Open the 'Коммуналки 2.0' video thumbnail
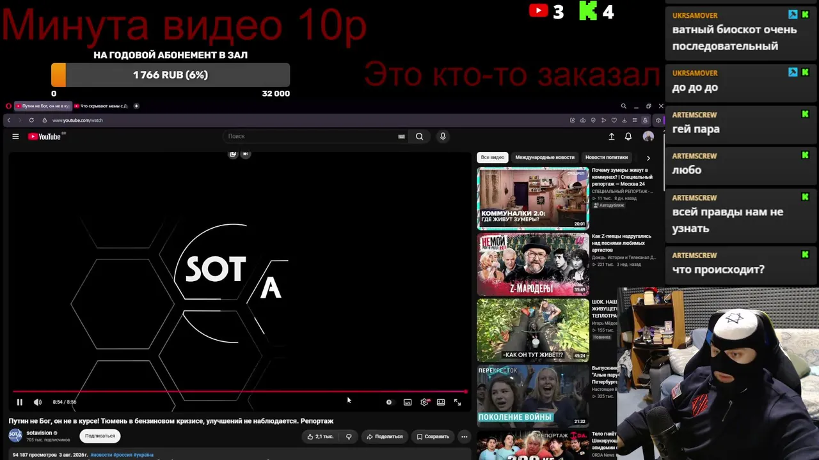The height and width of the screenshot is (460, 819). click(x=532, y=198)
